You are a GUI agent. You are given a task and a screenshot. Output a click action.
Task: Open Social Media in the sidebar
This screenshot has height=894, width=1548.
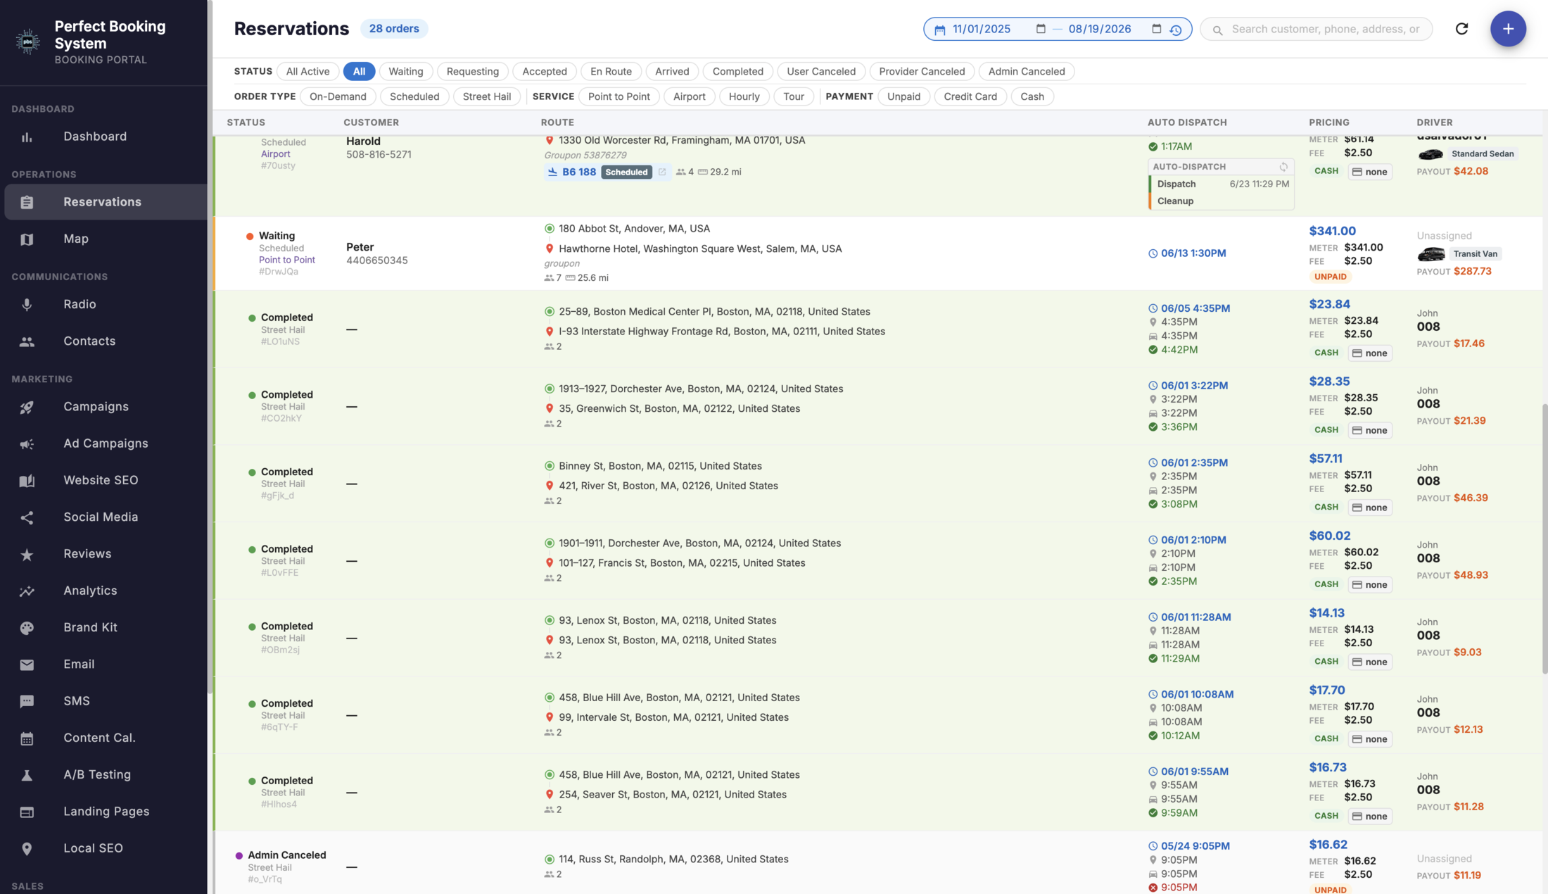[x=106, y=517]
